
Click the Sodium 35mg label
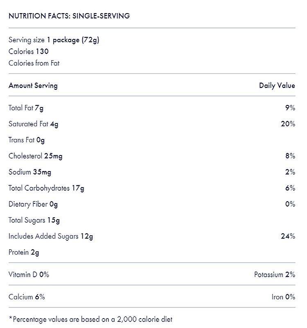[30, 172]
